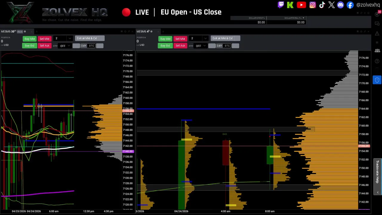Image resolution: width=382 pixels, height=215 pixels.
Task: Click Sell Mkt in the 30m panel
Action: click(x=44, y=39)
